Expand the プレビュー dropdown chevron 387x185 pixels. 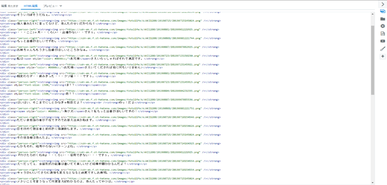61,6
